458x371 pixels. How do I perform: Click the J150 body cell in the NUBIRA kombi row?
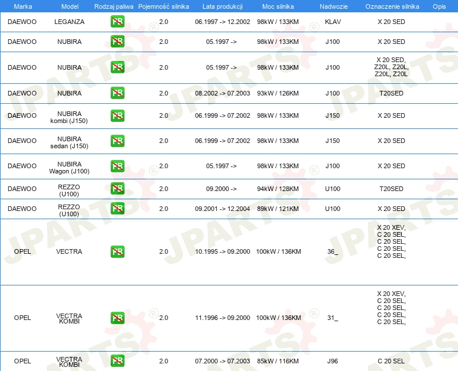point(333,115)
